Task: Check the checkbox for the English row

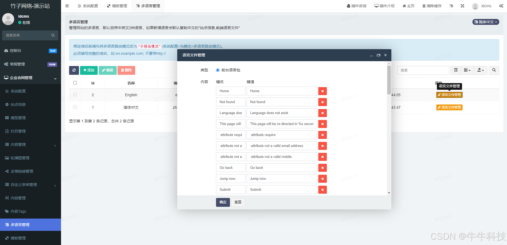Action: (75, 95)
